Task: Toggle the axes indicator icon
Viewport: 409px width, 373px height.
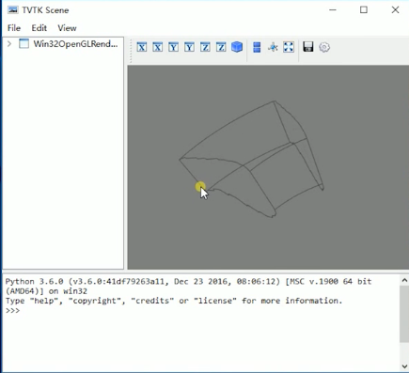Action: (x=273, y=47)
